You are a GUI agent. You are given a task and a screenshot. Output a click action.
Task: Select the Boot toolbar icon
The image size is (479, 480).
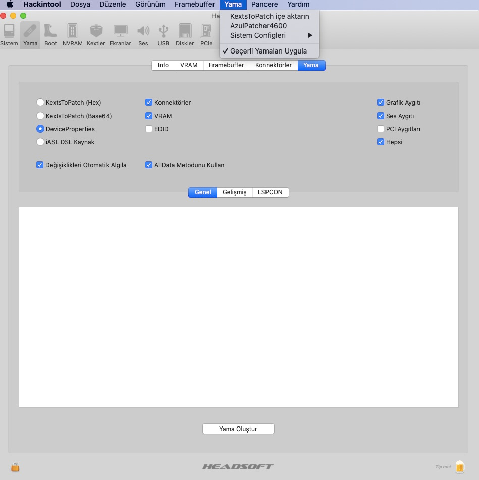coord(50,34)
